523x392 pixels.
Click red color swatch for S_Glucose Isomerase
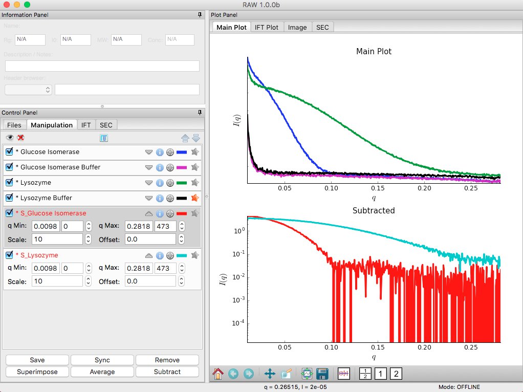(182, 213)
